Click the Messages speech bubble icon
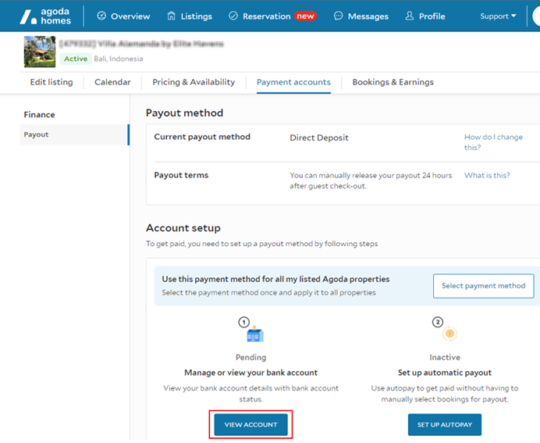 point(338,16)
